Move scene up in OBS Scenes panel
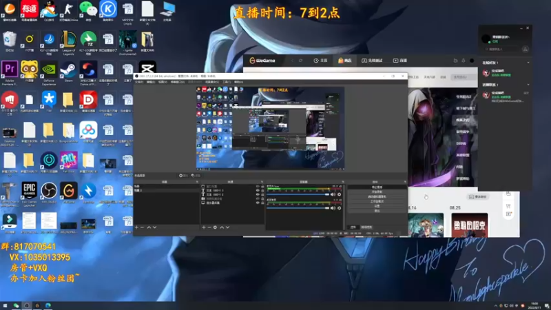551x310 pixels. click(149, 227)
